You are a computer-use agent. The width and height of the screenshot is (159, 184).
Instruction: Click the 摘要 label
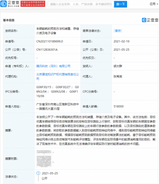tap(8, 130)
